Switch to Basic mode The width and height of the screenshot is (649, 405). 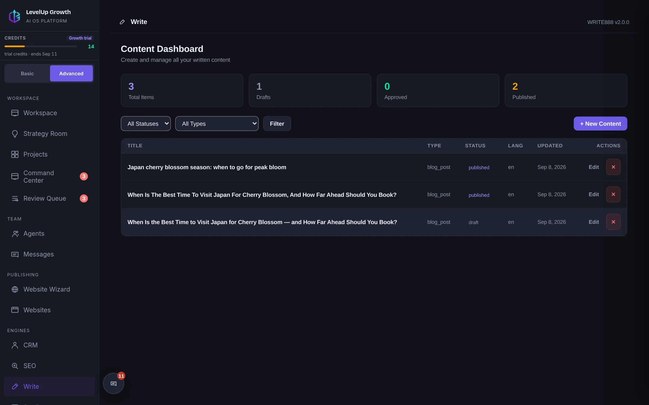(x=27, y=73)
